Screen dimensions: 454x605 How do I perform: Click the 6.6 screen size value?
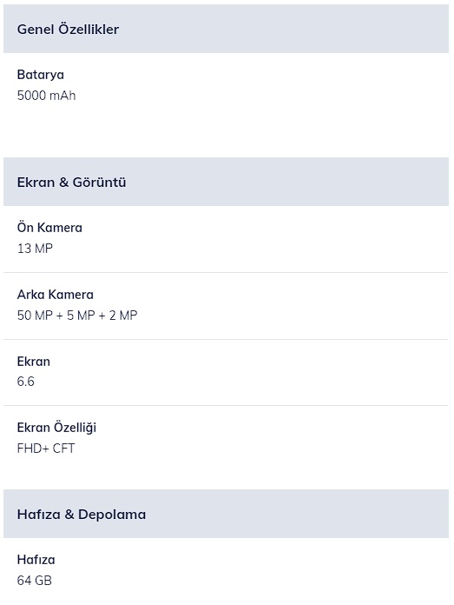[25, 382]
